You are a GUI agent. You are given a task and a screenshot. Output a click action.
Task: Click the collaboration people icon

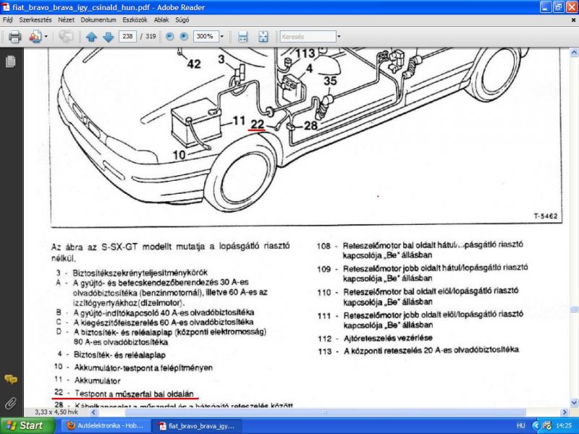pos(35,37)
